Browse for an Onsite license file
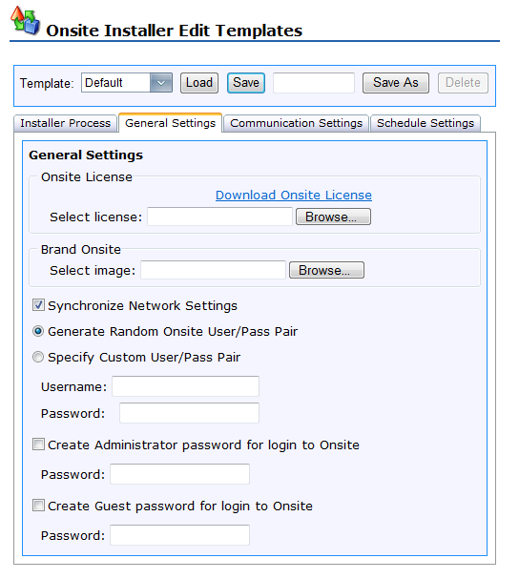Image resolution: width=519 pixels, height=579 pixels. 333,217
